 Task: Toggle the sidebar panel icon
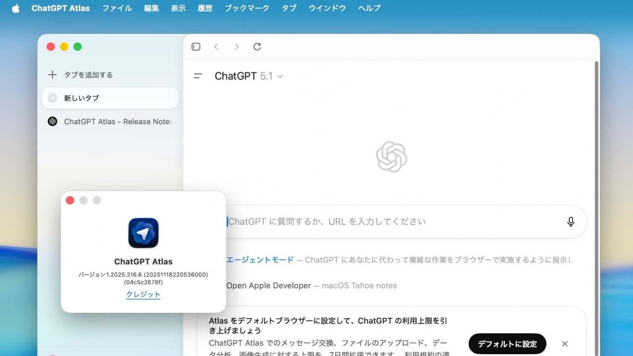[x=196, y=46]
